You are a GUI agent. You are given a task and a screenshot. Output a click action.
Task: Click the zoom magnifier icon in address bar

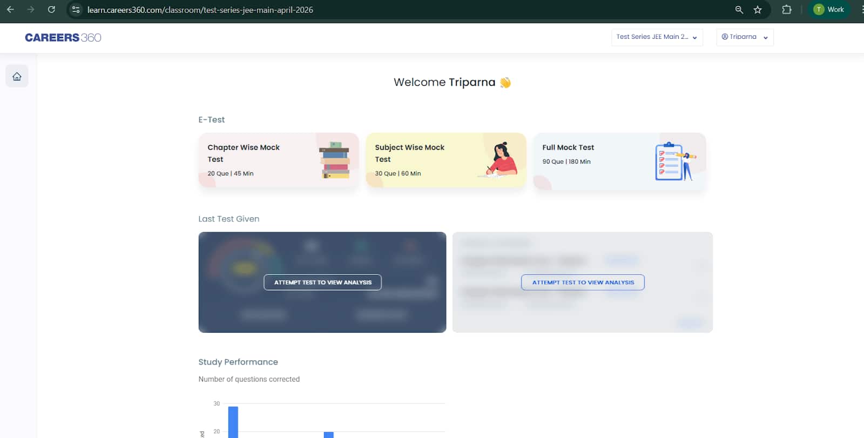point(739,10)
